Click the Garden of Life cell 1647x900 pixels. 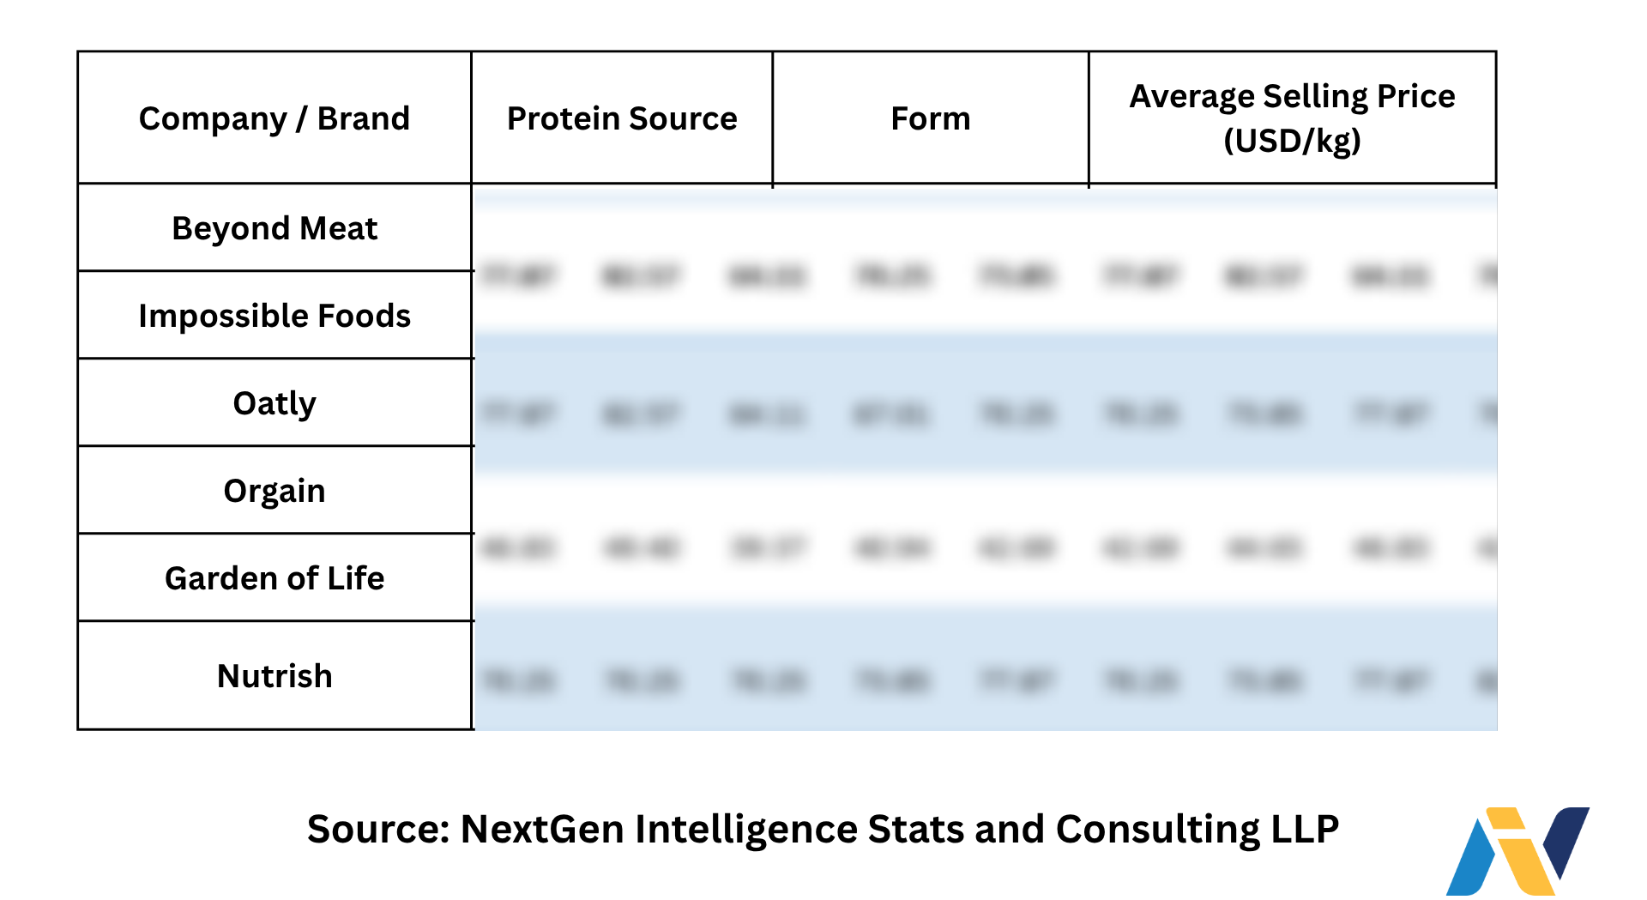[x=274, y=577]
